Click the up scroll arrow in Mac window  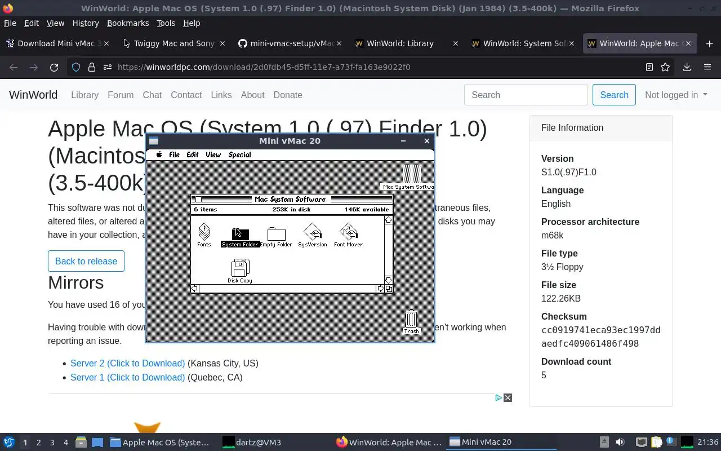389,220
